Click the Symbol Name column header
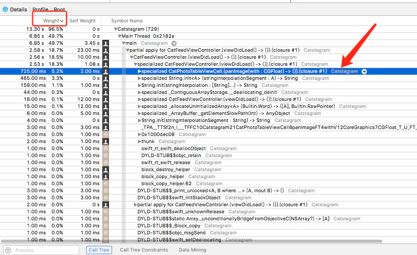The width and height of the screenshot is (417, 255). (x=127, y=21)
